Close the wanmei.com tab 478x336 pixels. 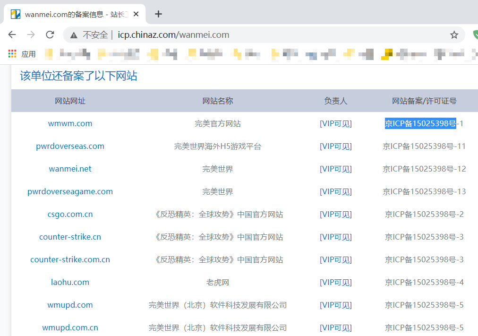point(136,14)
